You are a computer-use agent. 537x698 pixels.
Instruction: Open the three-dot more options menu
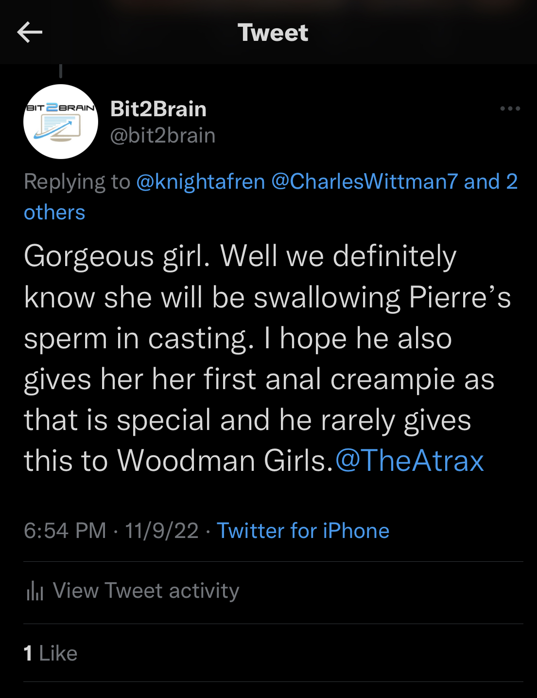[510, 108]
